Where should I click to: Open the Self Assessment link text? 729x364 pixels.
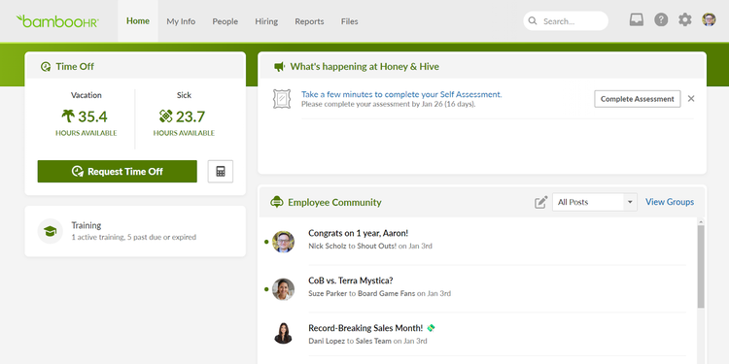click(x=401, y=94)
